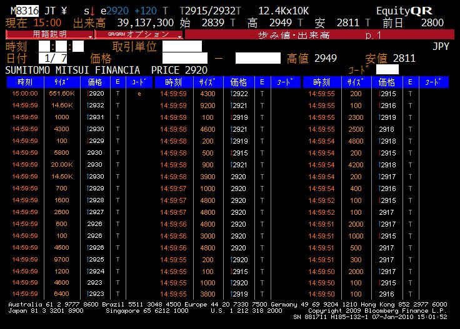Click the 2922 price cell
Screen dimensions: 460x329
pos(239,94)
